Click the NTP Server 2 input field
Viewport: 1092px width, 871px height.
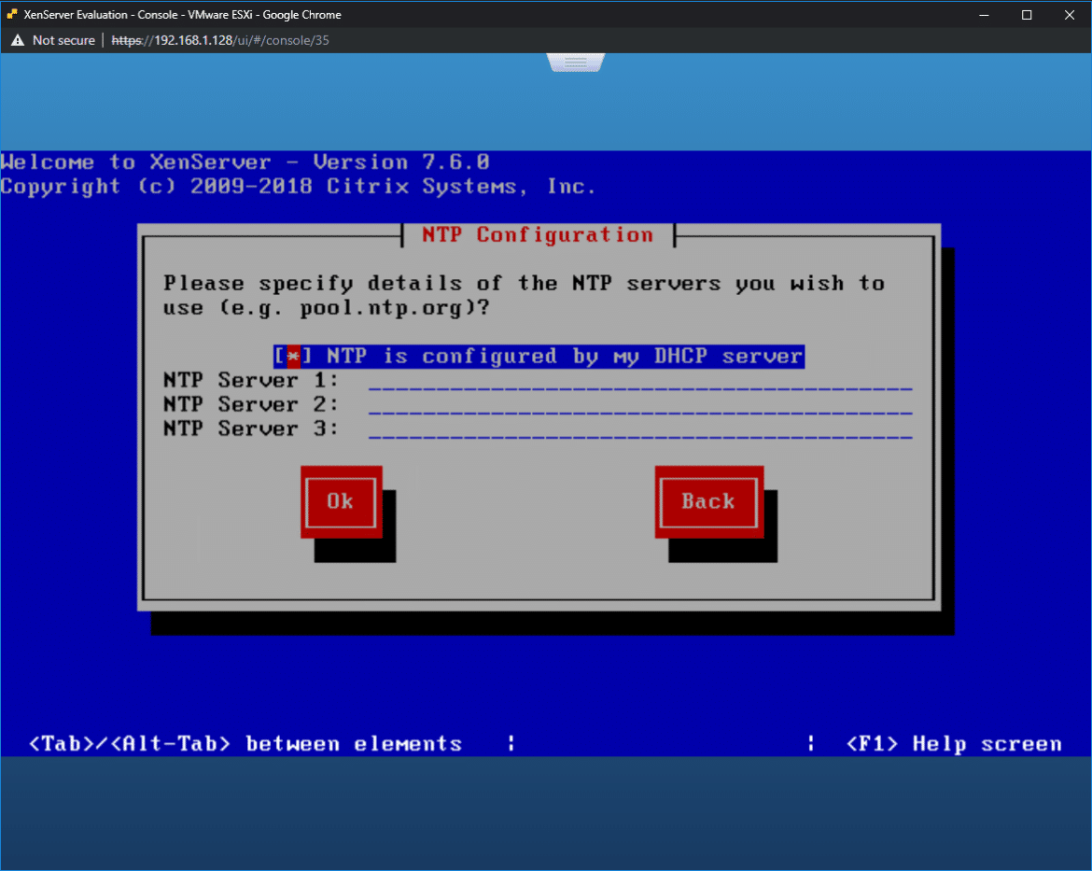pos(640,405)
